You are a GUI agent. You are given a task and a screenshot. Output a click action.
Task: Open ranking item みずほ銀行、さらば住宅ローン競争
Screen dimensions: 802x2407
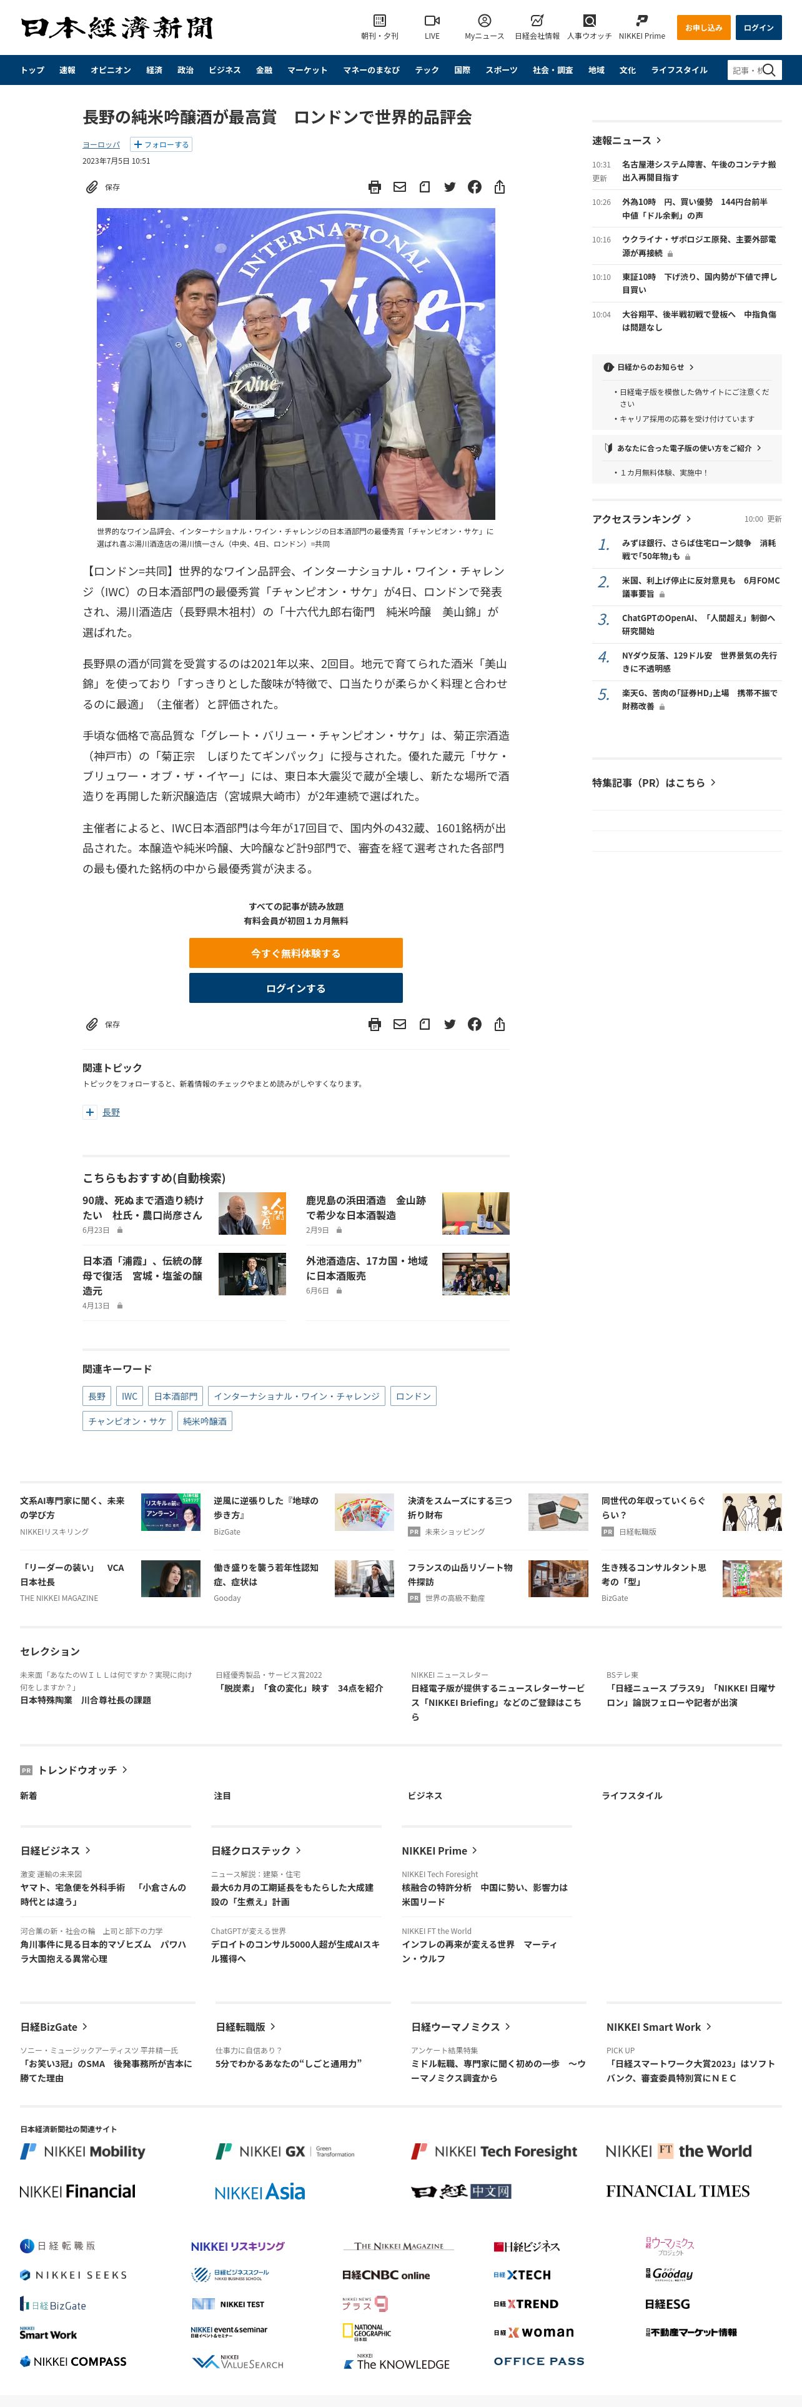pos(698,549)
